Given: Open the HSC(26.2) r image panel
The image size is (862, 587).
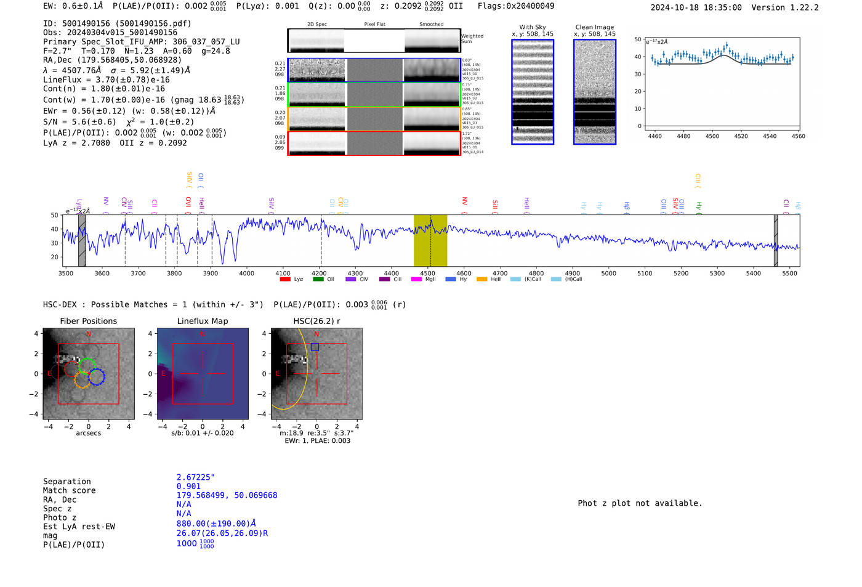Looking at the screenshot, I should (x=316, y=374).
